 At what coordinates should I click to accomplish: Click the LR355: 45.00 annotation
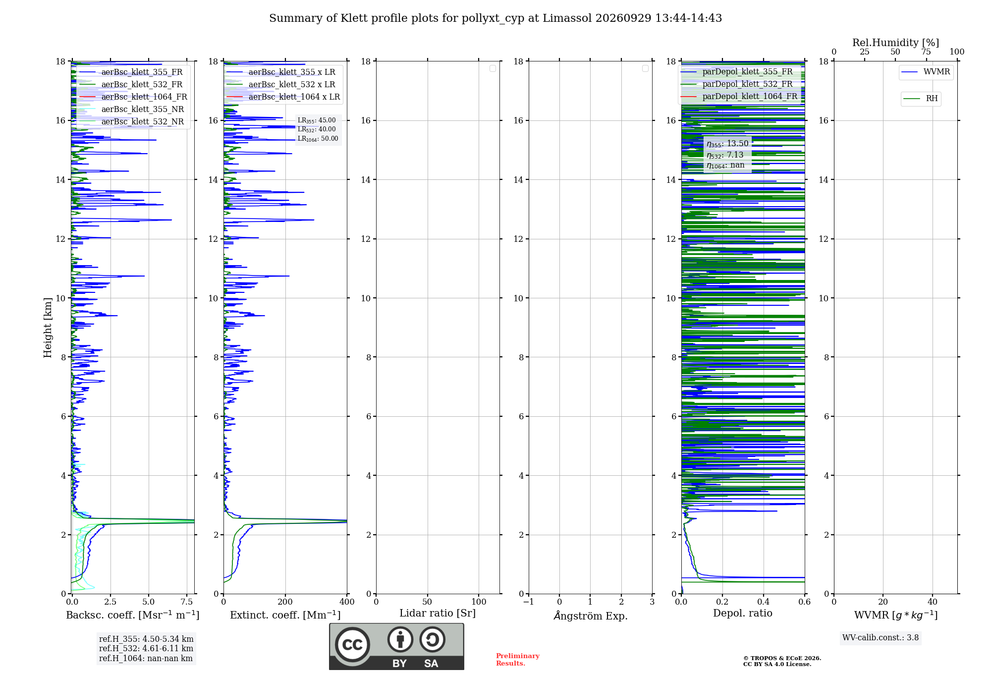click(317, 120)
